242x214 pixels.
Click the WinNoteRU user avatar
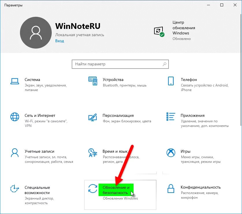click(x=36, y=33)
